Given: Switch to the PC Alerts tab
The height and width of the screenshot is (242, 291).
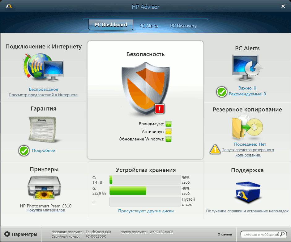Looking at the screenshot, I should (149, 26).
